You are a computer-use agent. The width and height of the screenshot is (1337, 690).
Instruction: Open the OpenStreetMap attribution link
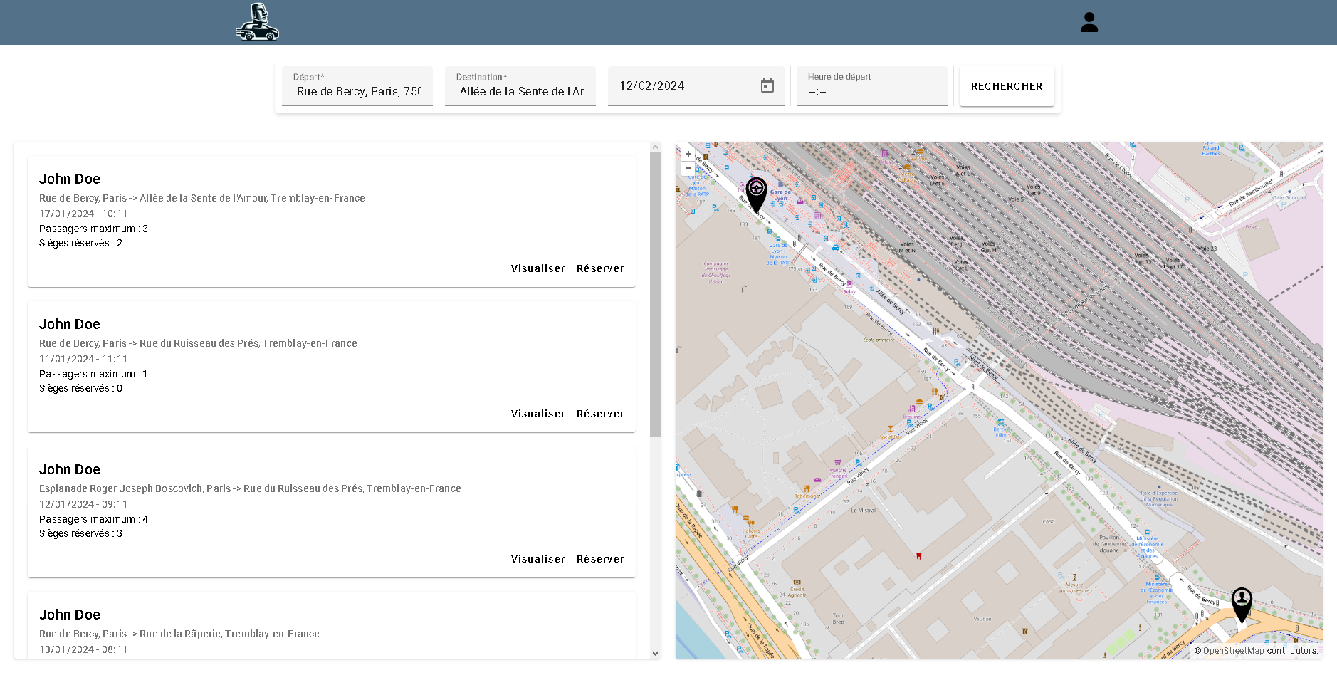tap(1233, 651)
